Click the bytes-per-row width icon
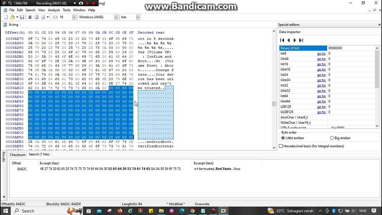This screenshot has width=382, height=215. (x=55, y=17)
